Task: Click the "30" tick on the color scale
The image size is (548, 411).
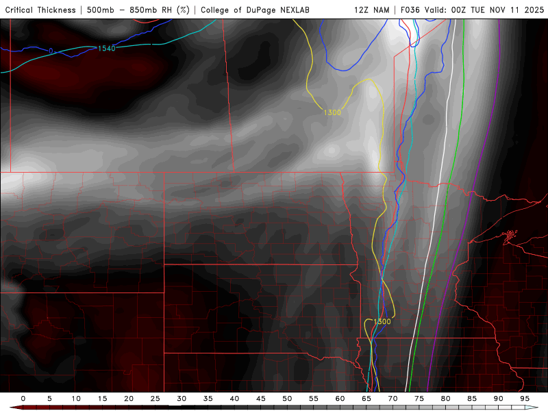Action: tap(182, 399)
